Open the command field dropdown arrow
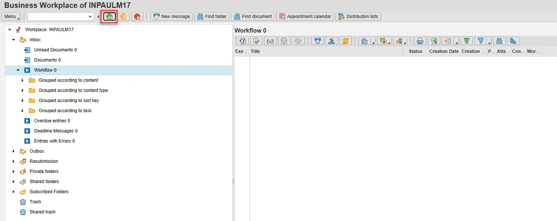557x221 pixels. (x=90, y=17)
